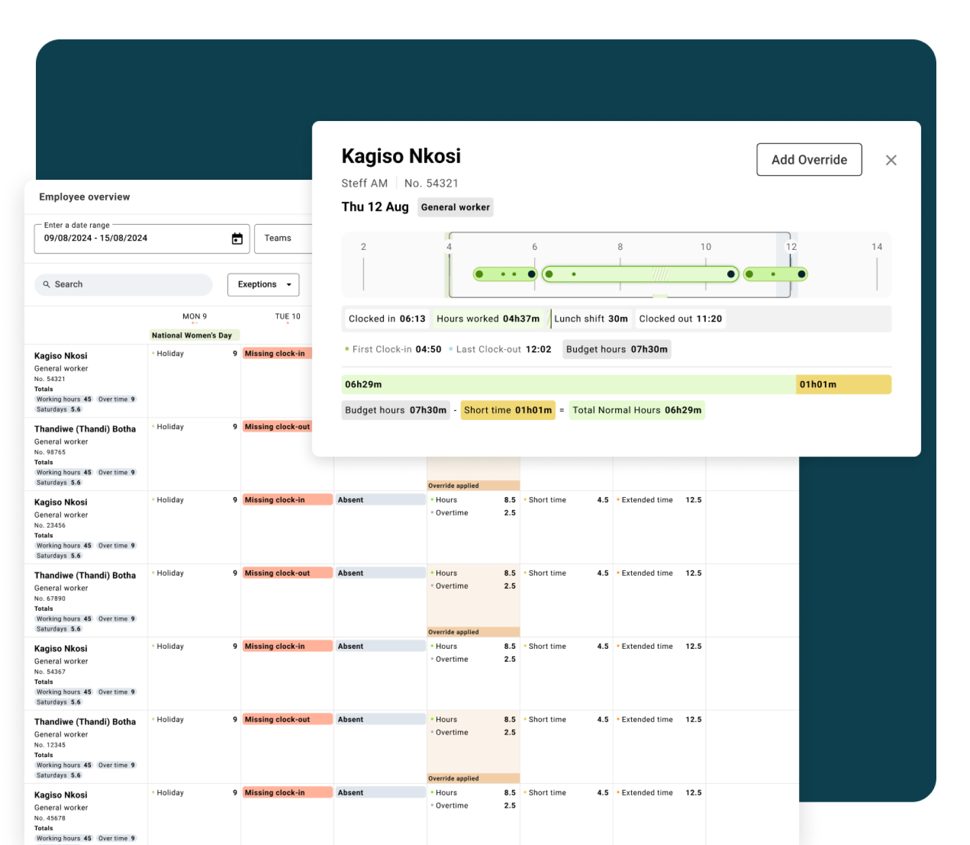Click the search magnifier icon
The image size is (970, 845).
[47, 284]
